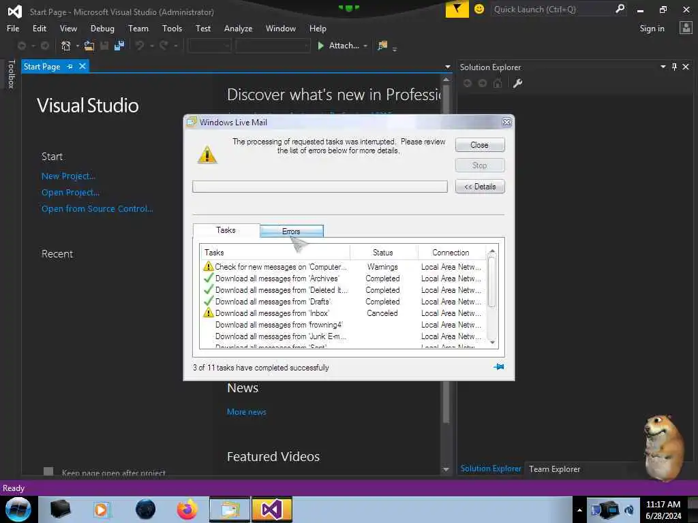Open the Toolbox side tab
Viewport: 698px width, 523px height.
(11, 74)
